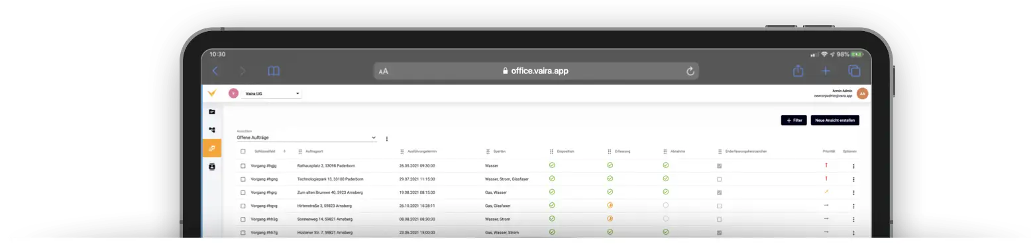Open options dots for Vorgang #hgng
Screen dimensions: 1031x244
click(x=853, y=179)
